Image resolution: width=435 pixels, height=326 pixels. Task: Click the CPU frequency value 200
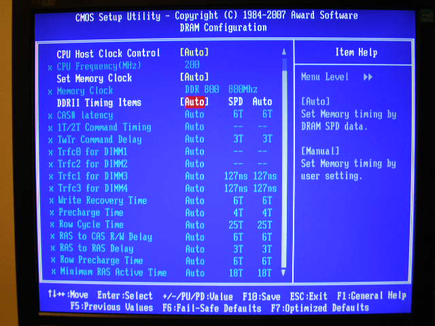click(192, 65)
